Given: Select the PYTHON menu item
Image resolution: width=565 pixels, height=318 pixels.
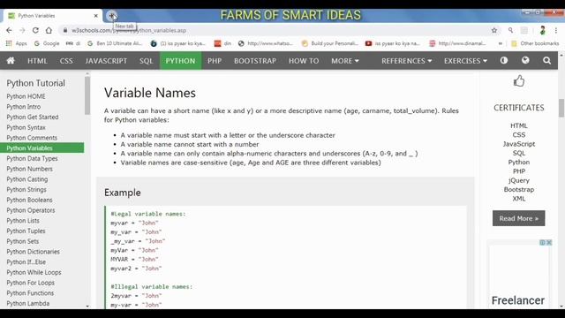Looking at the screenshot, I should click(x=180, y=61).
